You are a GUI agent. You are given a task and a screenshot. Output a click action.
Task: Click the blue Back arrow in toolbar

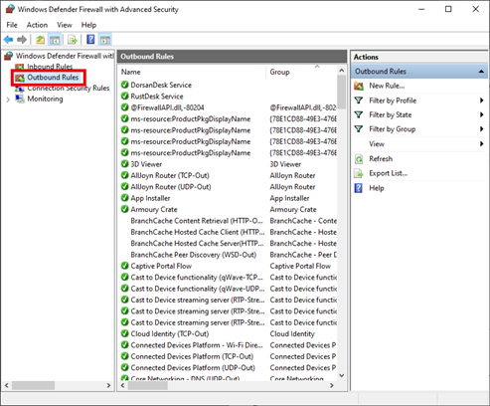tap(9, 40)
